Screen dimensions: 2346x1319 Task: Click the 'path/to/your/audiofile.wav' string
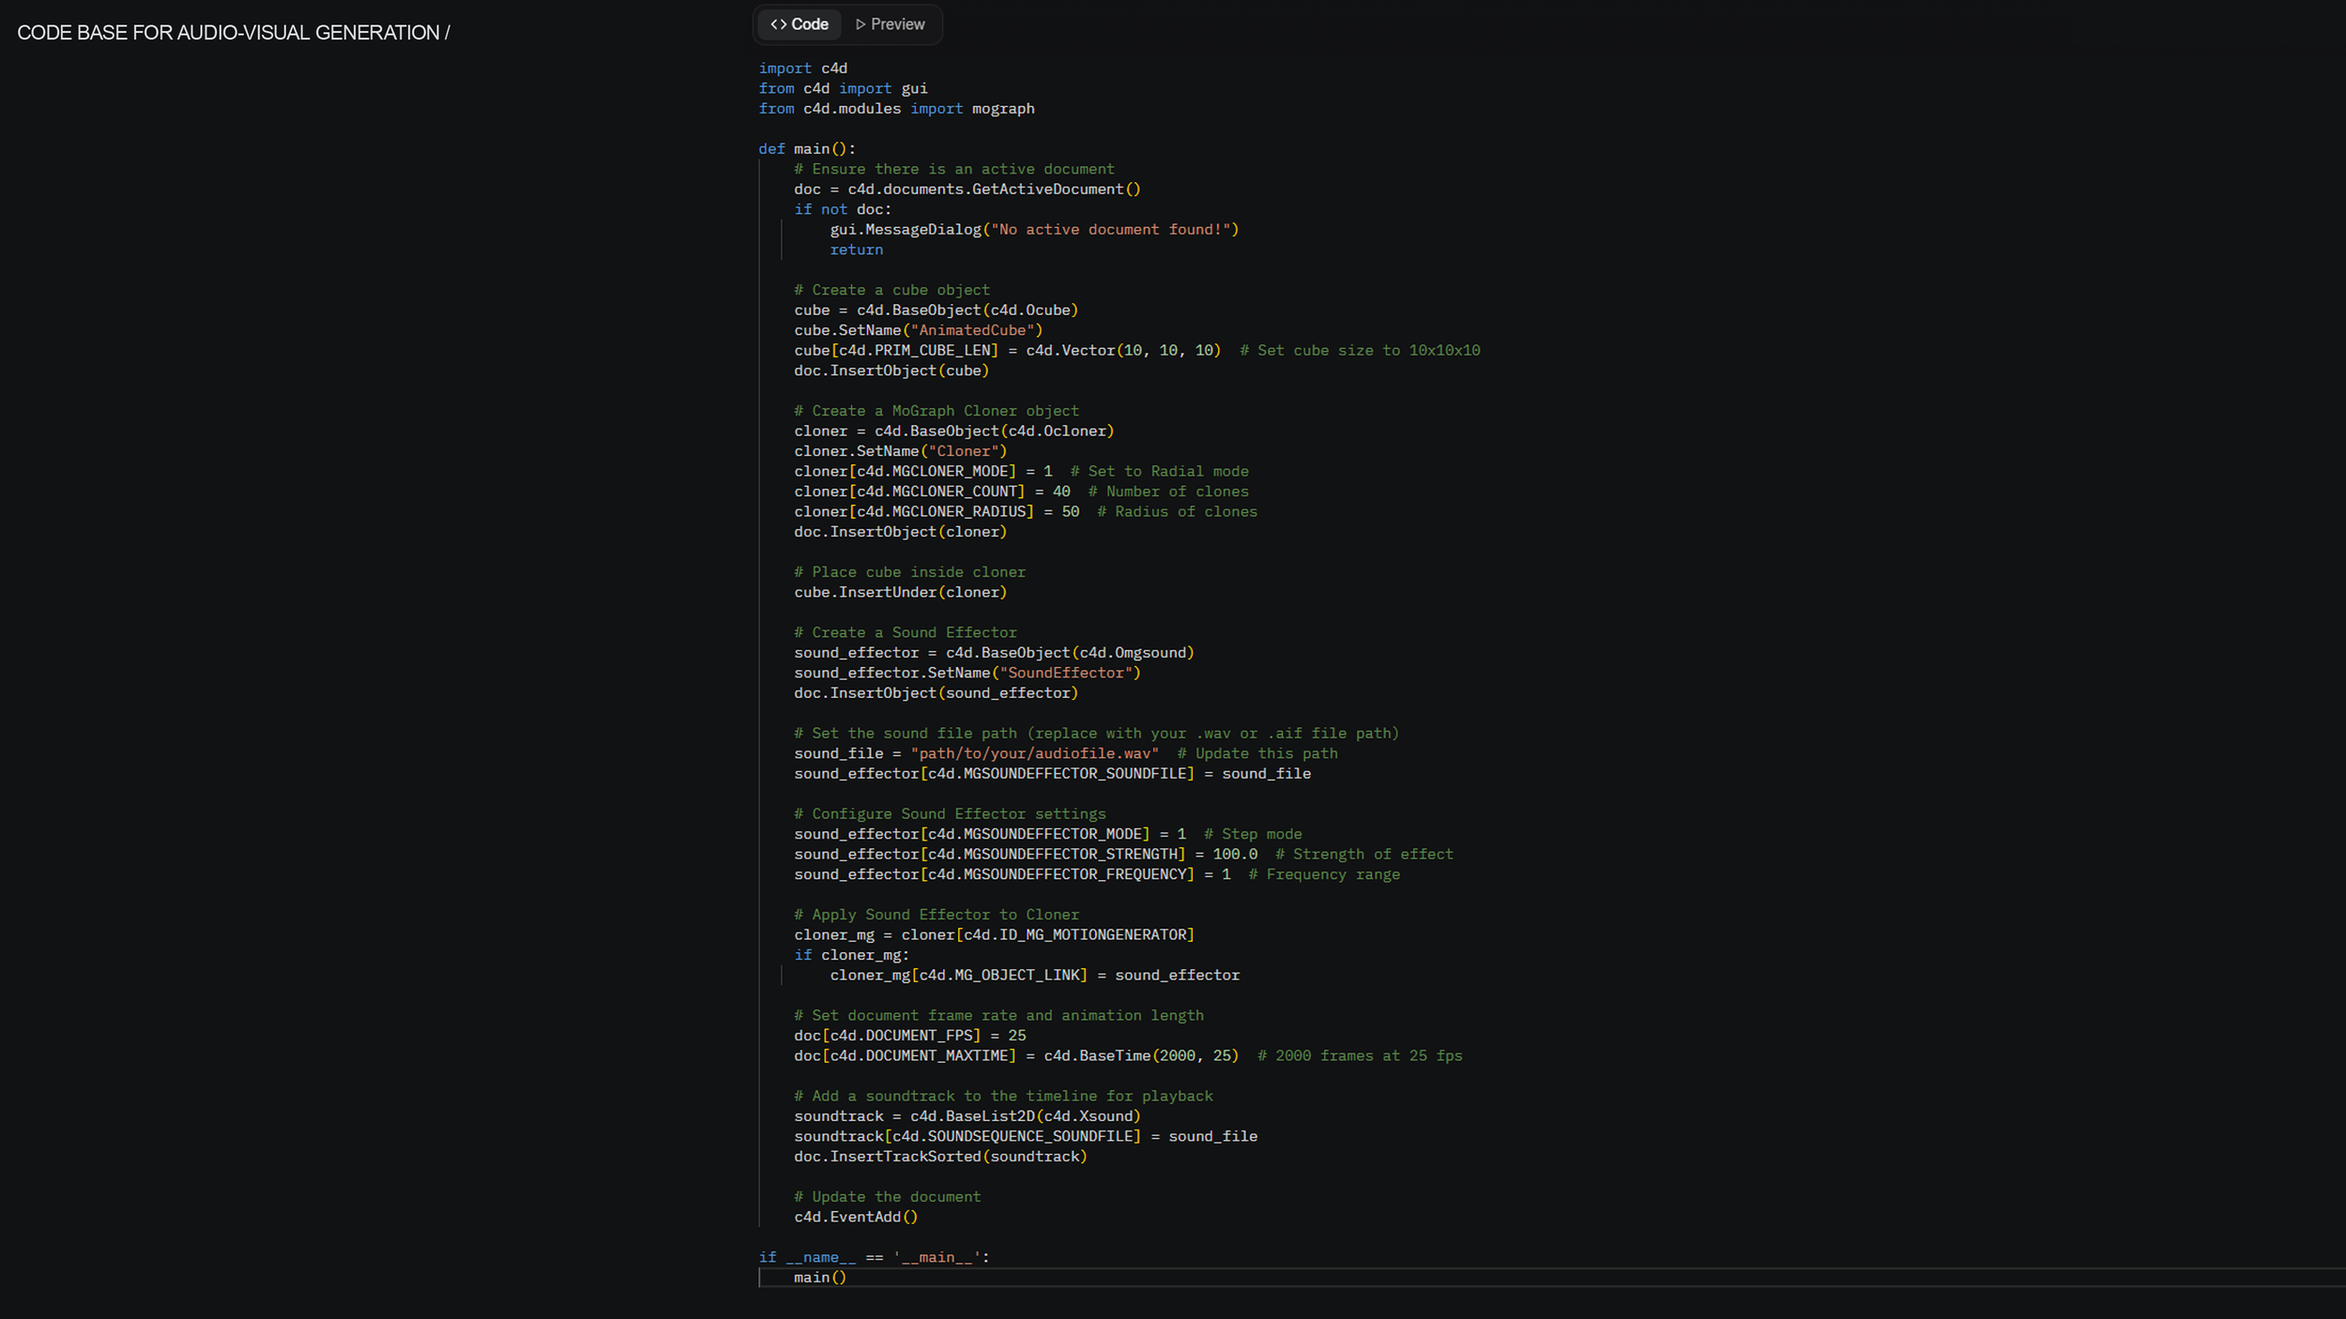1033,753
